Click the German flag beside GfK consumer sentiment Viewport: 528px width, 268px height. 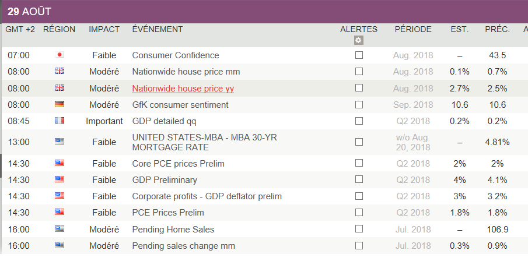point(60,105)
